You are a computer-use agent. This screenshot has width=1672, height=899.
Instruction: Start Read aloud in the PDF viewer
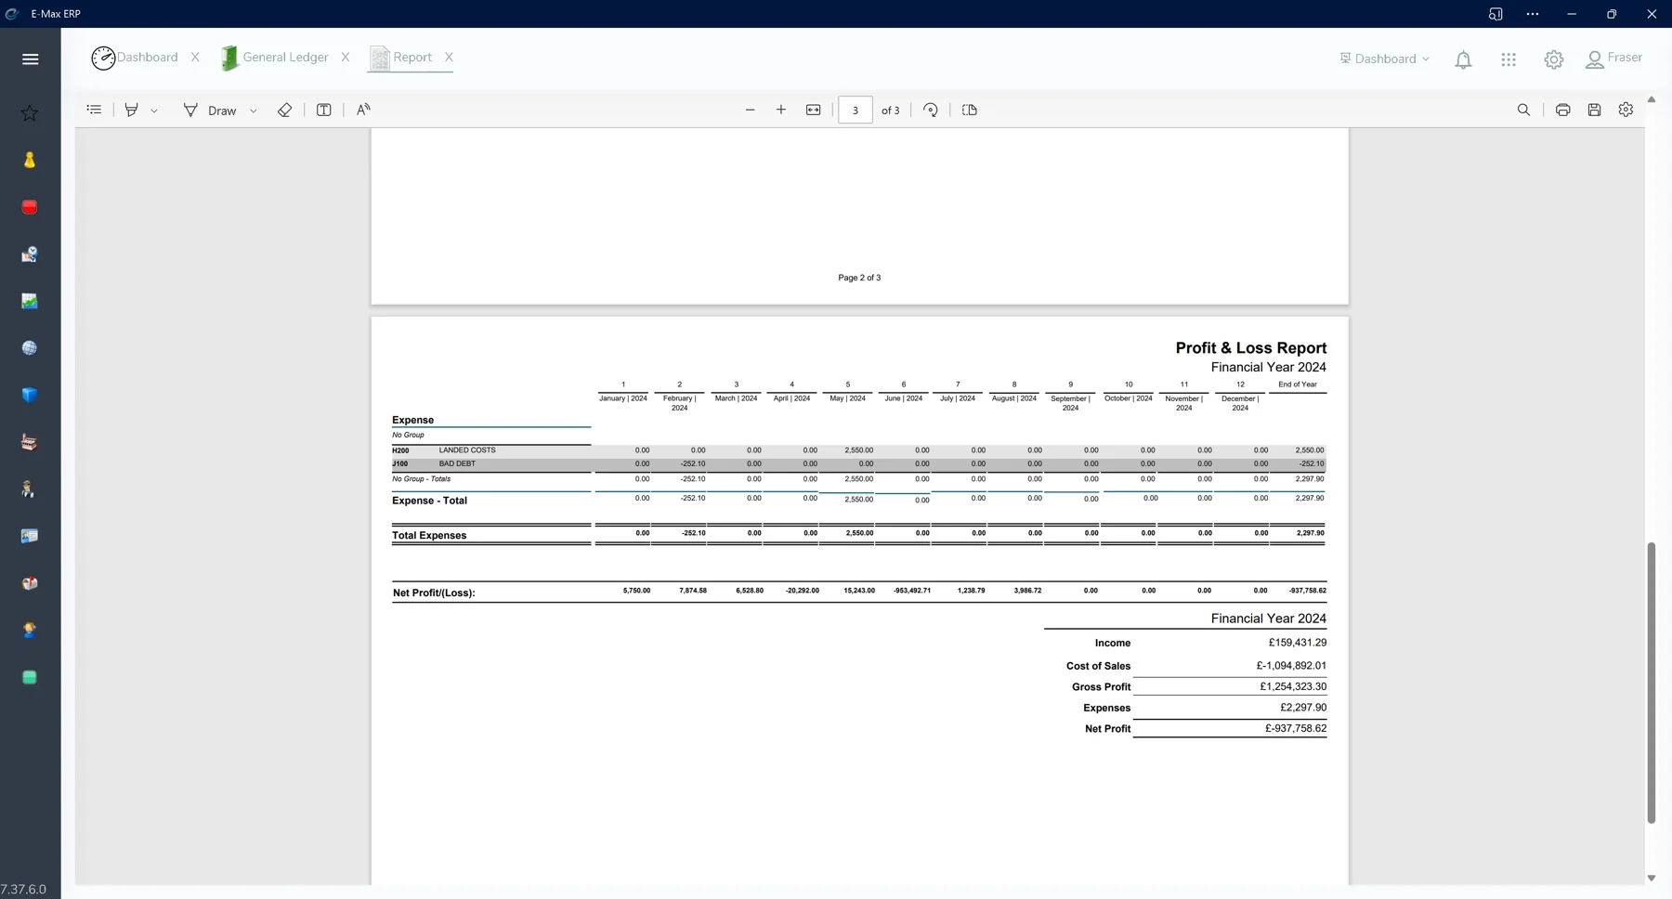tap(363, 110)
